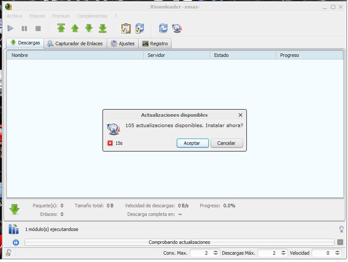Pause all downloads
The height and width of the screenshot is (262, 348).
click(24, 28)
